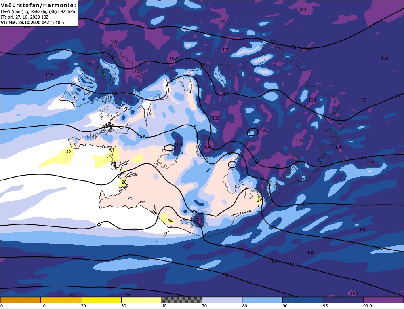Click the '95' legend scale label
The image size is (404, 309).
tap(325, 306)
